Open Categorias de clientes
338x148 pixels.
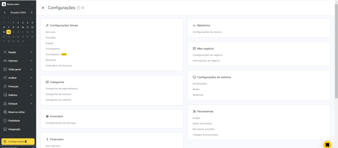coord(58,100)
